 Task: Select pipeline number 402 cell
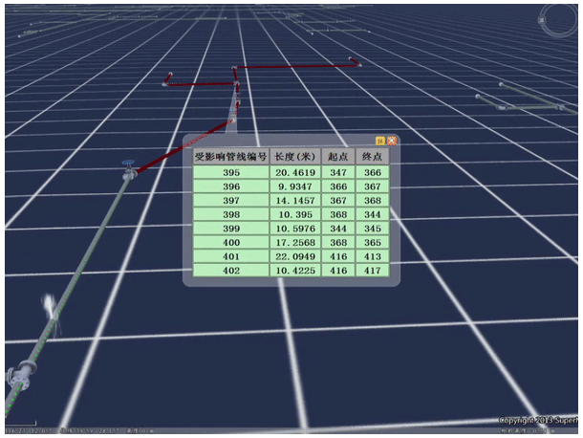click(231, 271)
